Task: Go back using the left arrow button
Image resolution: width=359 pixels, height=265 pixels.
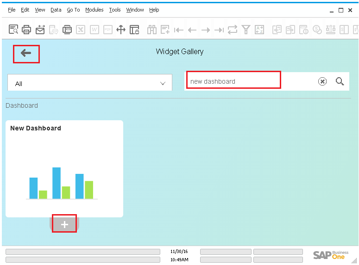Action: pos(26,53)
